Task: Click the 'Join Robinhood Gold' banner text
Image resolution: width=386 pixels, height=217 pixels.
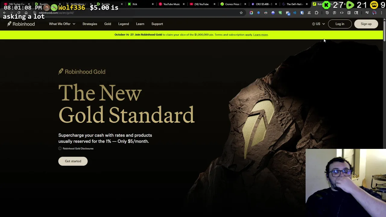Action: [x=148, y=35]
